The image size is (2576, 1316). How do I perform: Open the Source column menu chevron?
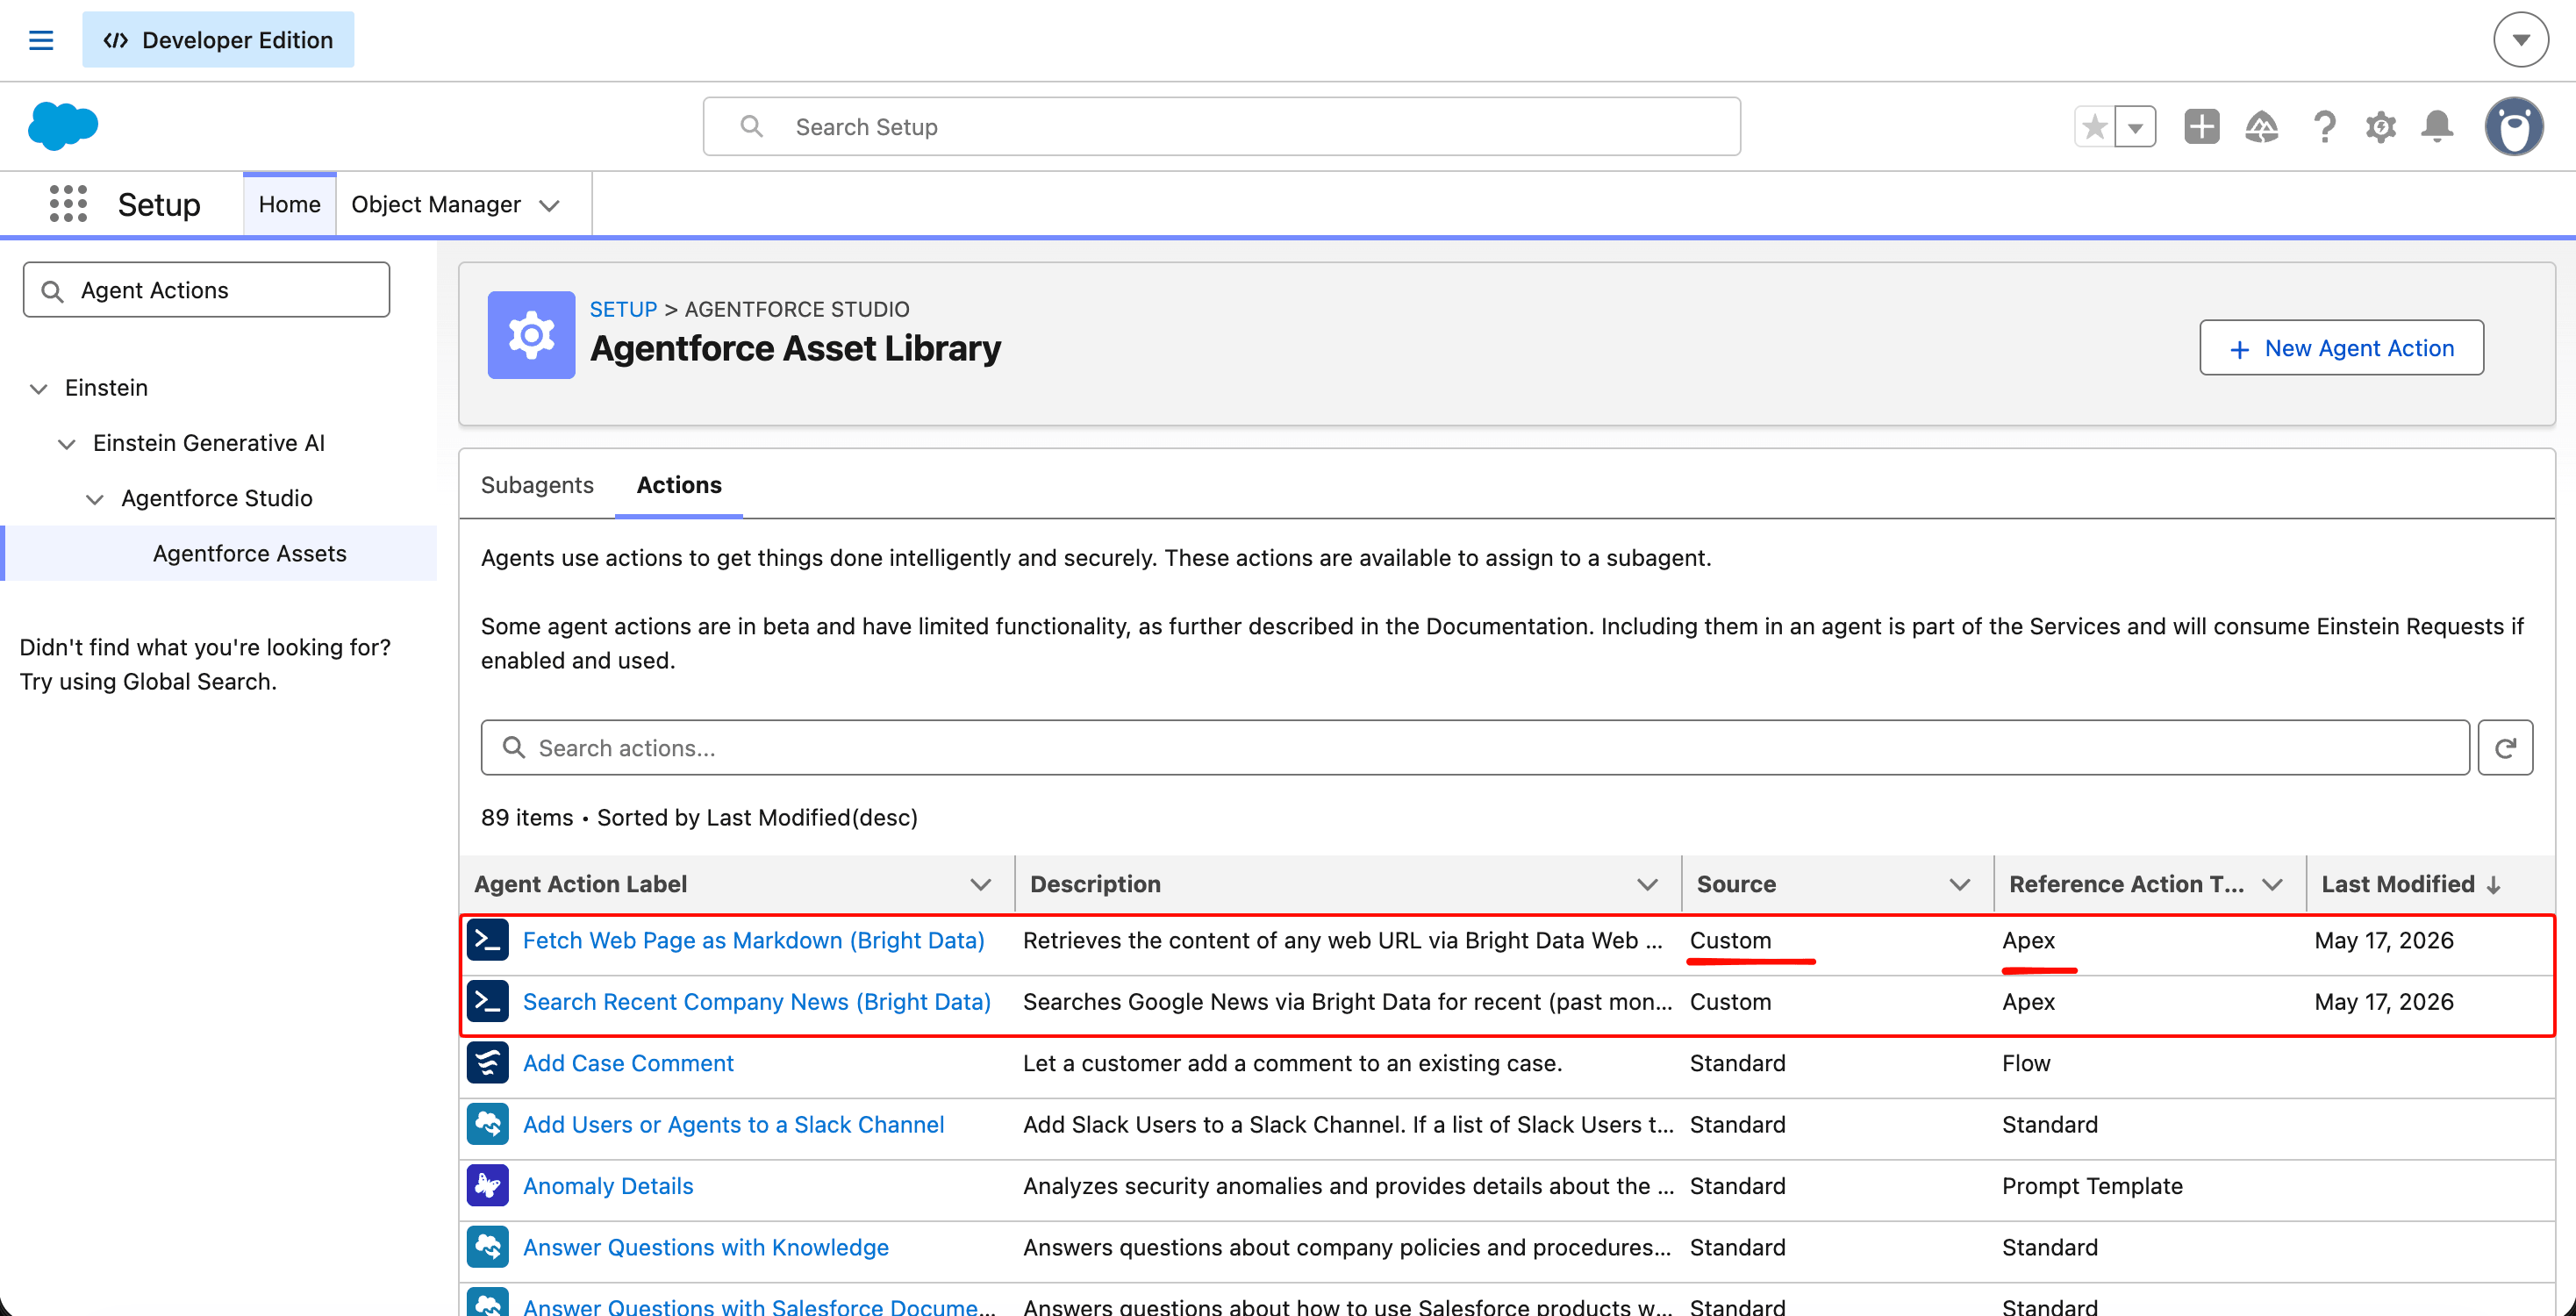coord(1959,885)
